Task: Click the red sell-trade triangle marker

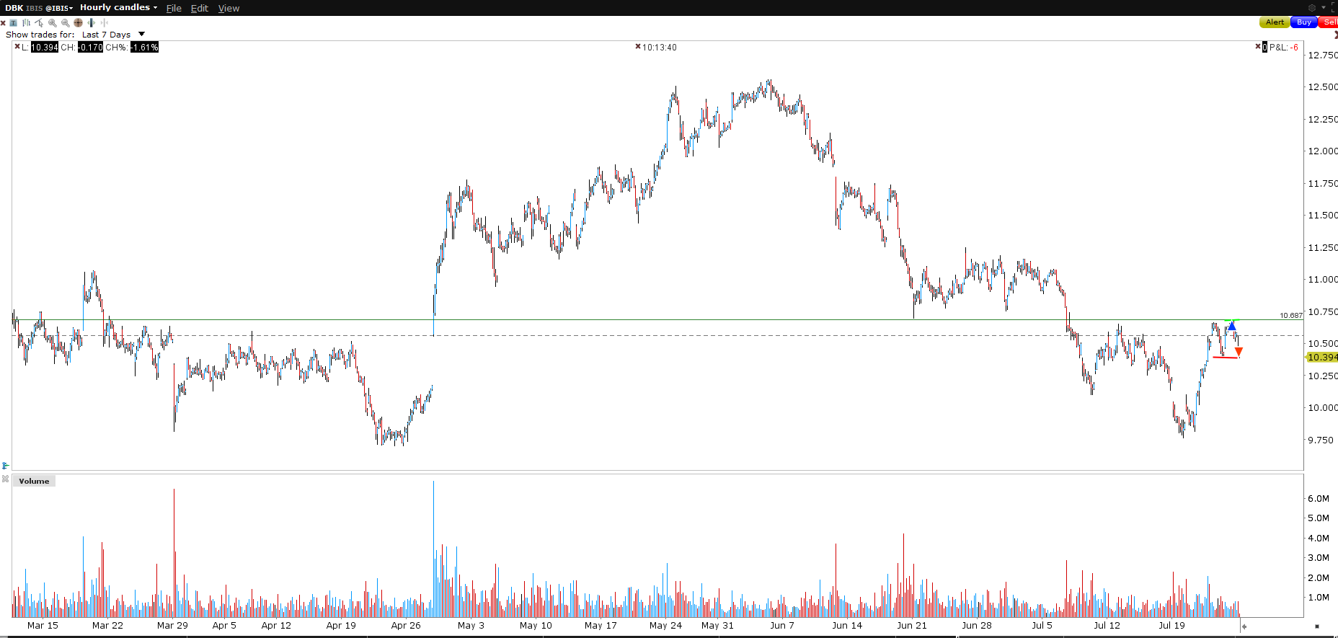Action: [x=1239, y=352]
